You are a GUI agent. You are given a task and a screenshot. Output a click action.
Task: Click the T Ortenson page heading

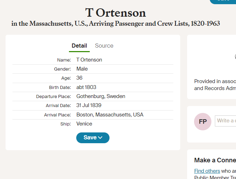pyautogui.click(x=115, y=13)
